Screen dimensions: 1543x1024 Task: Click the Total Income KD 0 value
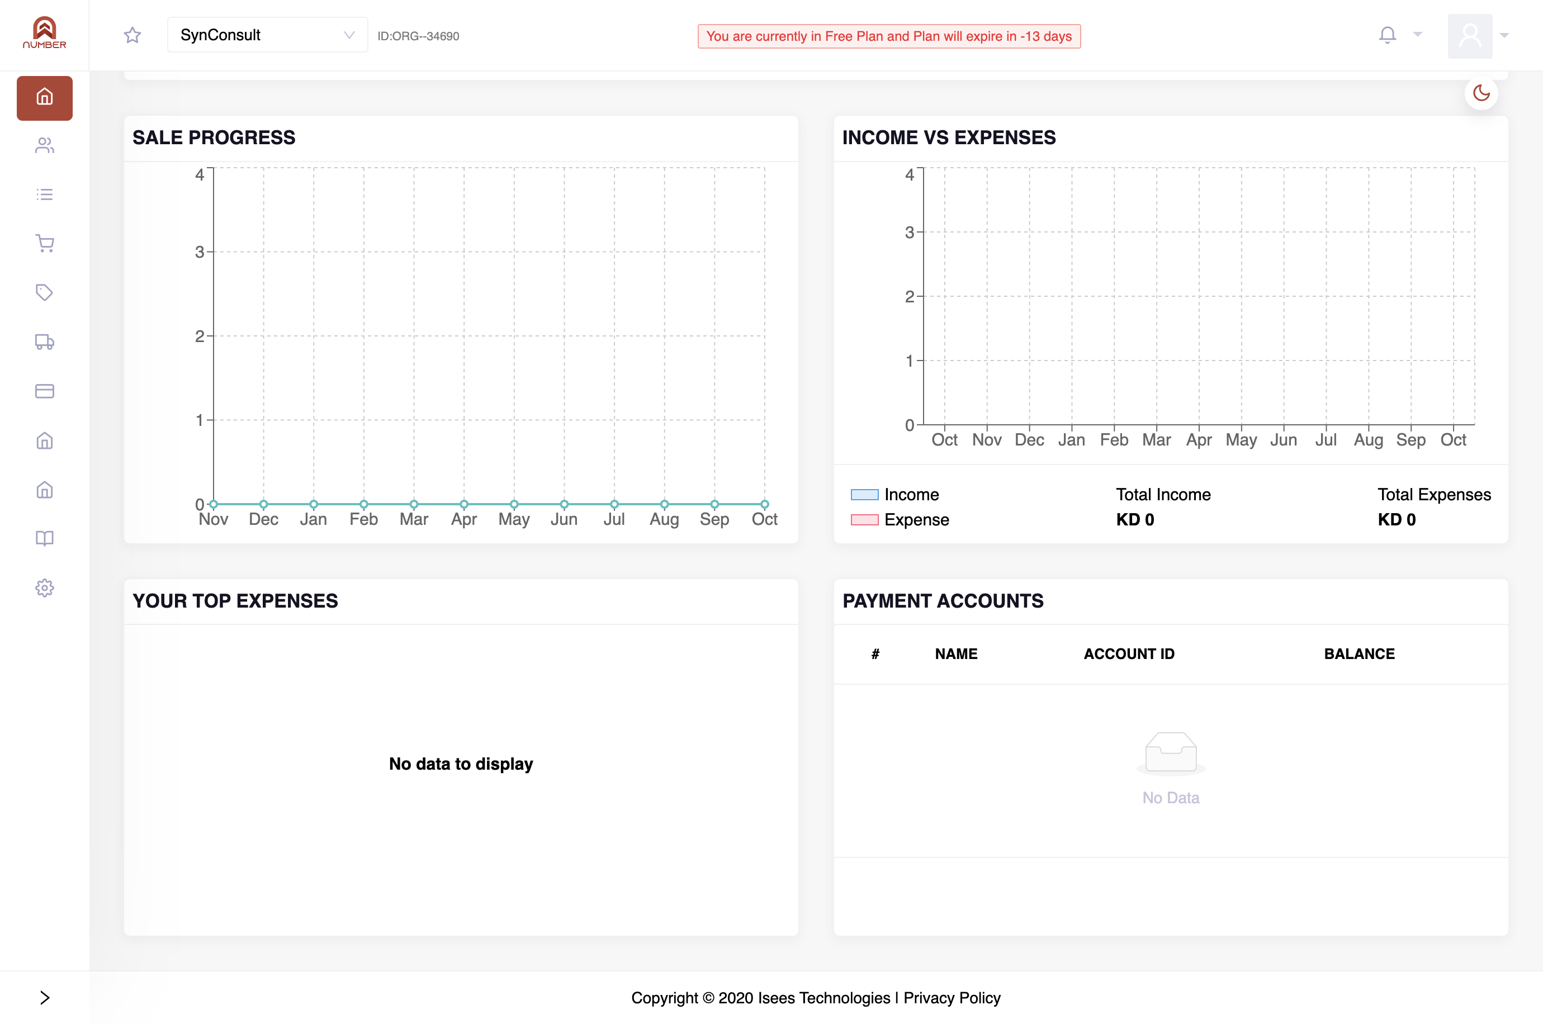[x=1135, y=520]
